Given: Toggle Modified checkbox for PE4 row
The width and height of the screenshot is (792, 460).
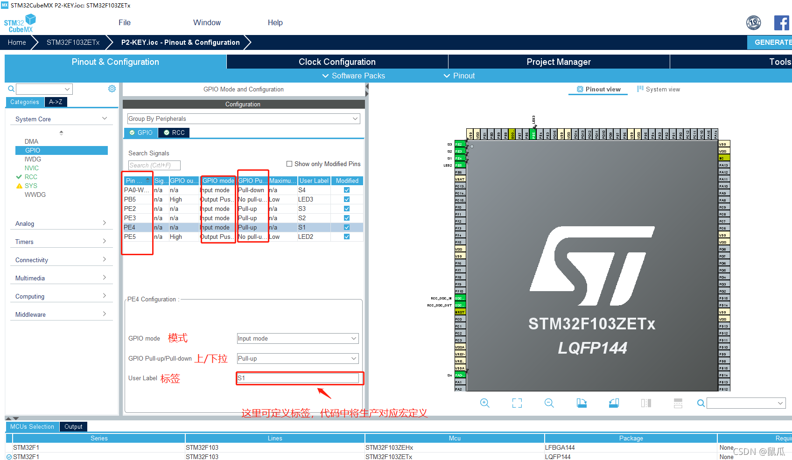Looking at the screenshot, I should coord(347,227).
